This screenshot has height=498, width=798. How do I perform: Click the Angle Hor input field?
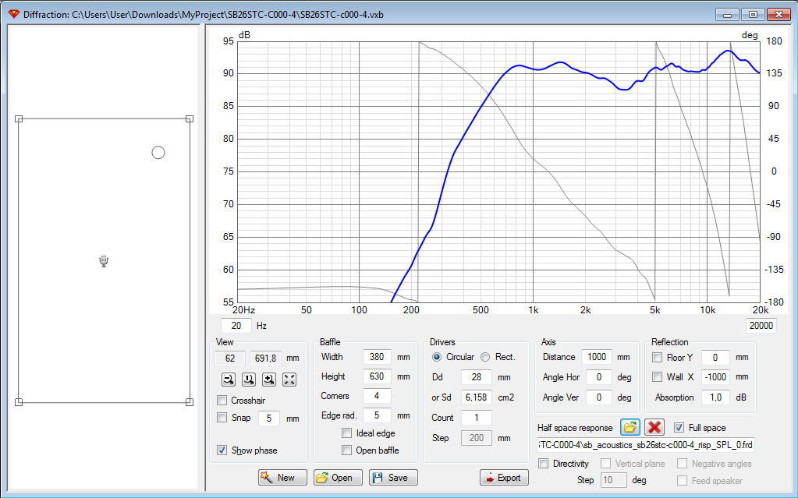(x=598, y=377)
